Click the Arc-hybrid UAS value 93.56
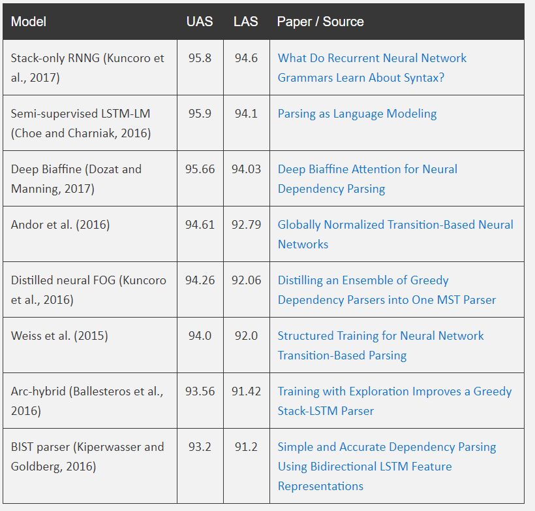Image resolution: width=535 pixels, height=511 pixels. pyautogui.click(x=200, y=391)
